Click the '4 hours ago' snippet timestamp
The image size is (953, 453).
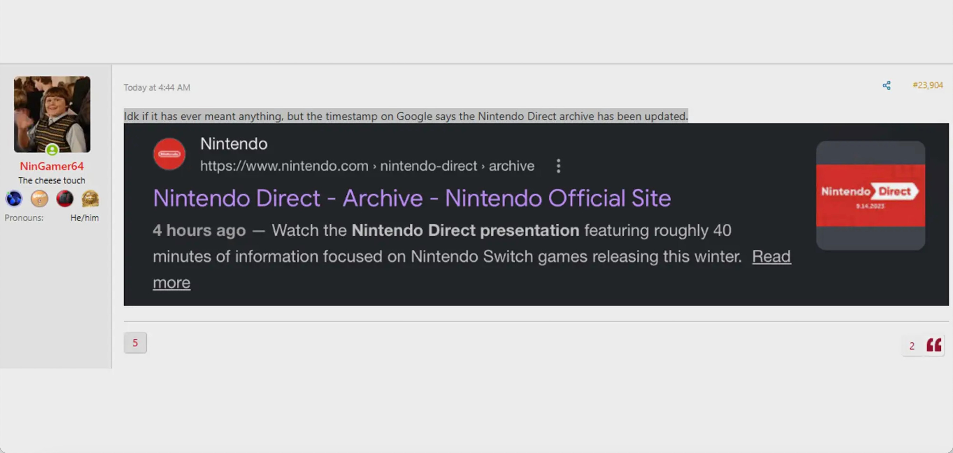coord(199,230)
